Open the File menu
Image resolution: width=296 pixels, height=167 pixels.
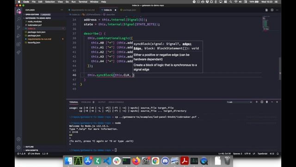34,2
